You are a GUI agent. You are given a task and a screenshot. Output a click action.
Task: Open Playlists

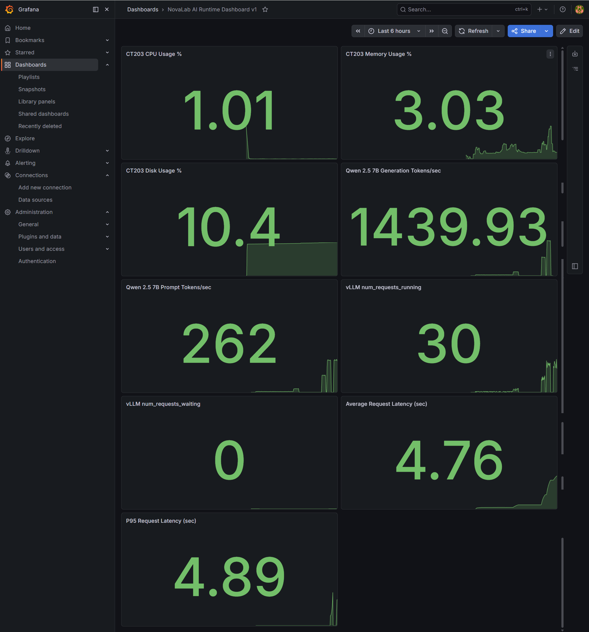click(x=29, y=77)
